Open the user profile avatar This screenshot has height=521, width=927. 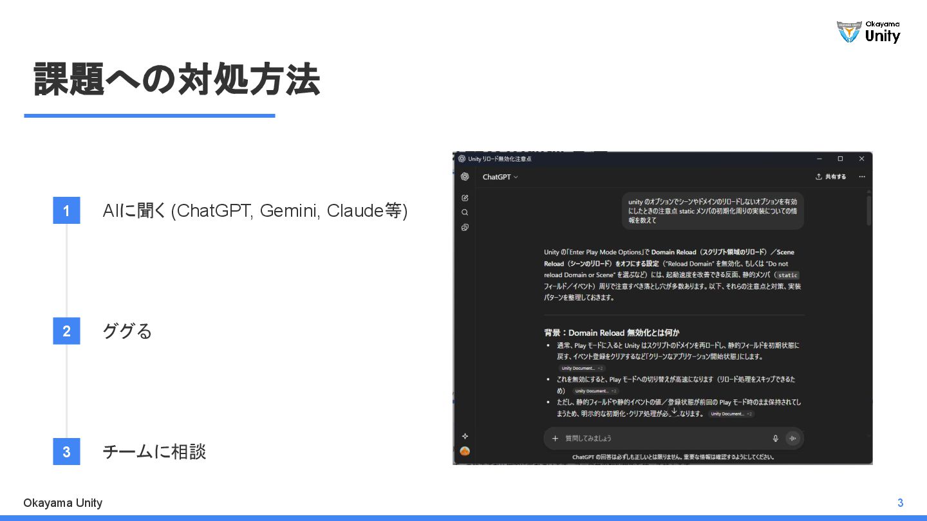click(x=465, y=451)
